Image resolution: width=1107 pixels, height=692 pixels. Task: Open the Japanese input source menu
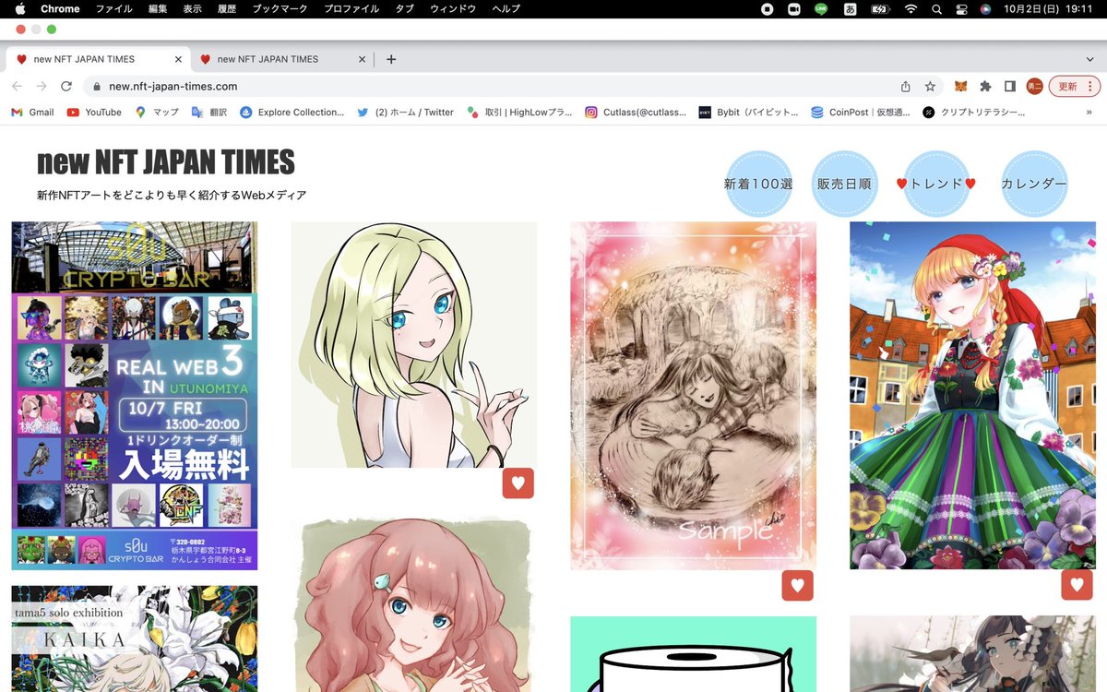point(849,8)
